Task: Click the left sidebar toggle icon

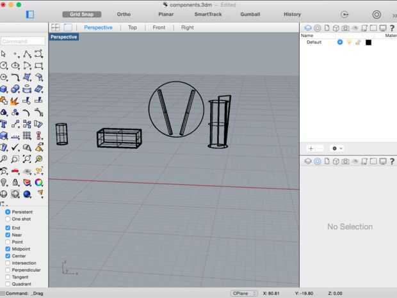Action: pyautogui.click(x=30, y=14)
